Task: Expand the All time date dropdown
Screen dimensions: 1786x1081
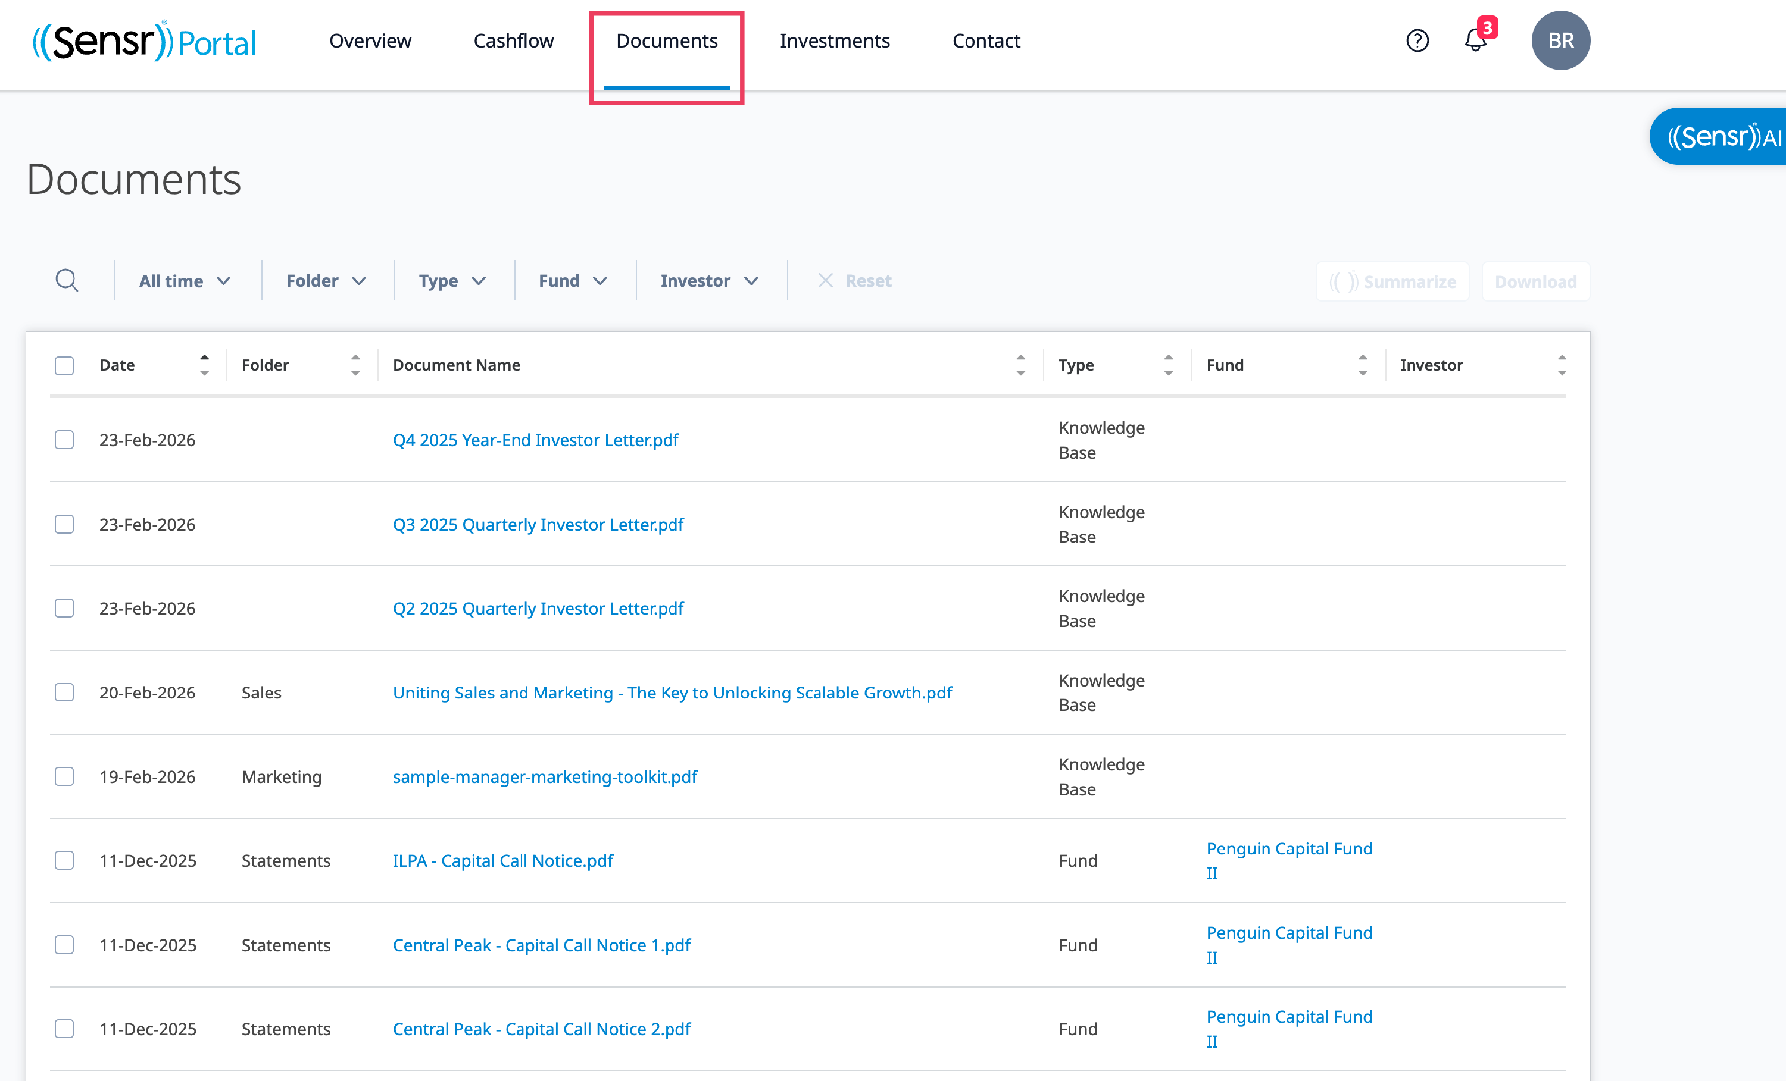Action: (185, 281)
